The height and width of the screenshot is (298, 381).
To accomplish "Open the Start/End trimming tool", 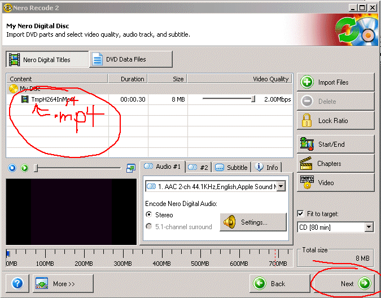I will pyautogui.click(x=335, y=144).
